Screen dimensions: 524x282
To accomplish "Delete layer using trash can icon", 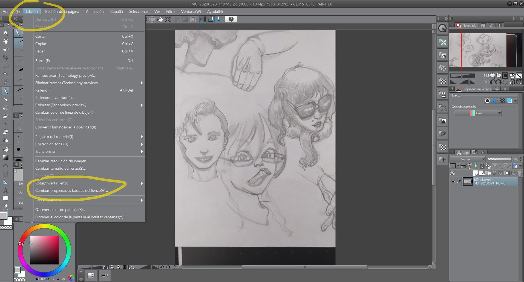I will click(519, 173).
